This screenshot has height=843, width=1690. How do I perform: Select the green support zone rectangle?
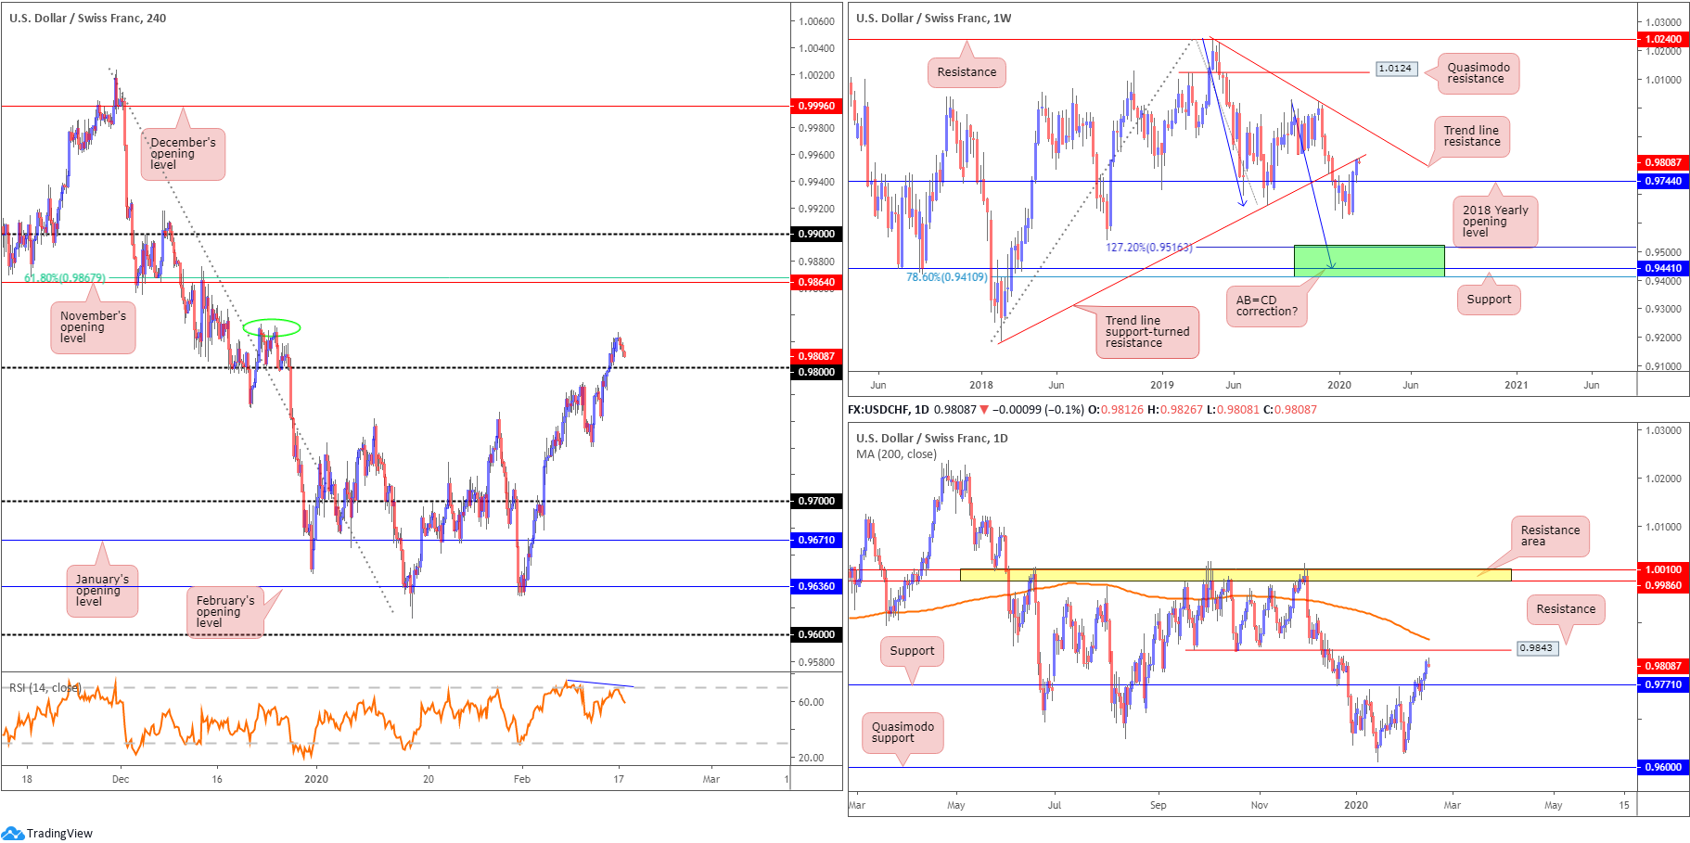pyautogui.click(x=1369, y=261)
